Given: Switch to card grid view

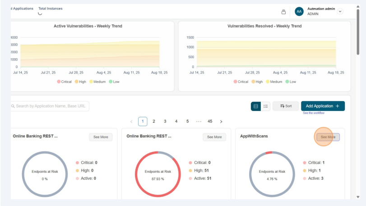Looking at the screenshot, I should click(x=256, y=106).
